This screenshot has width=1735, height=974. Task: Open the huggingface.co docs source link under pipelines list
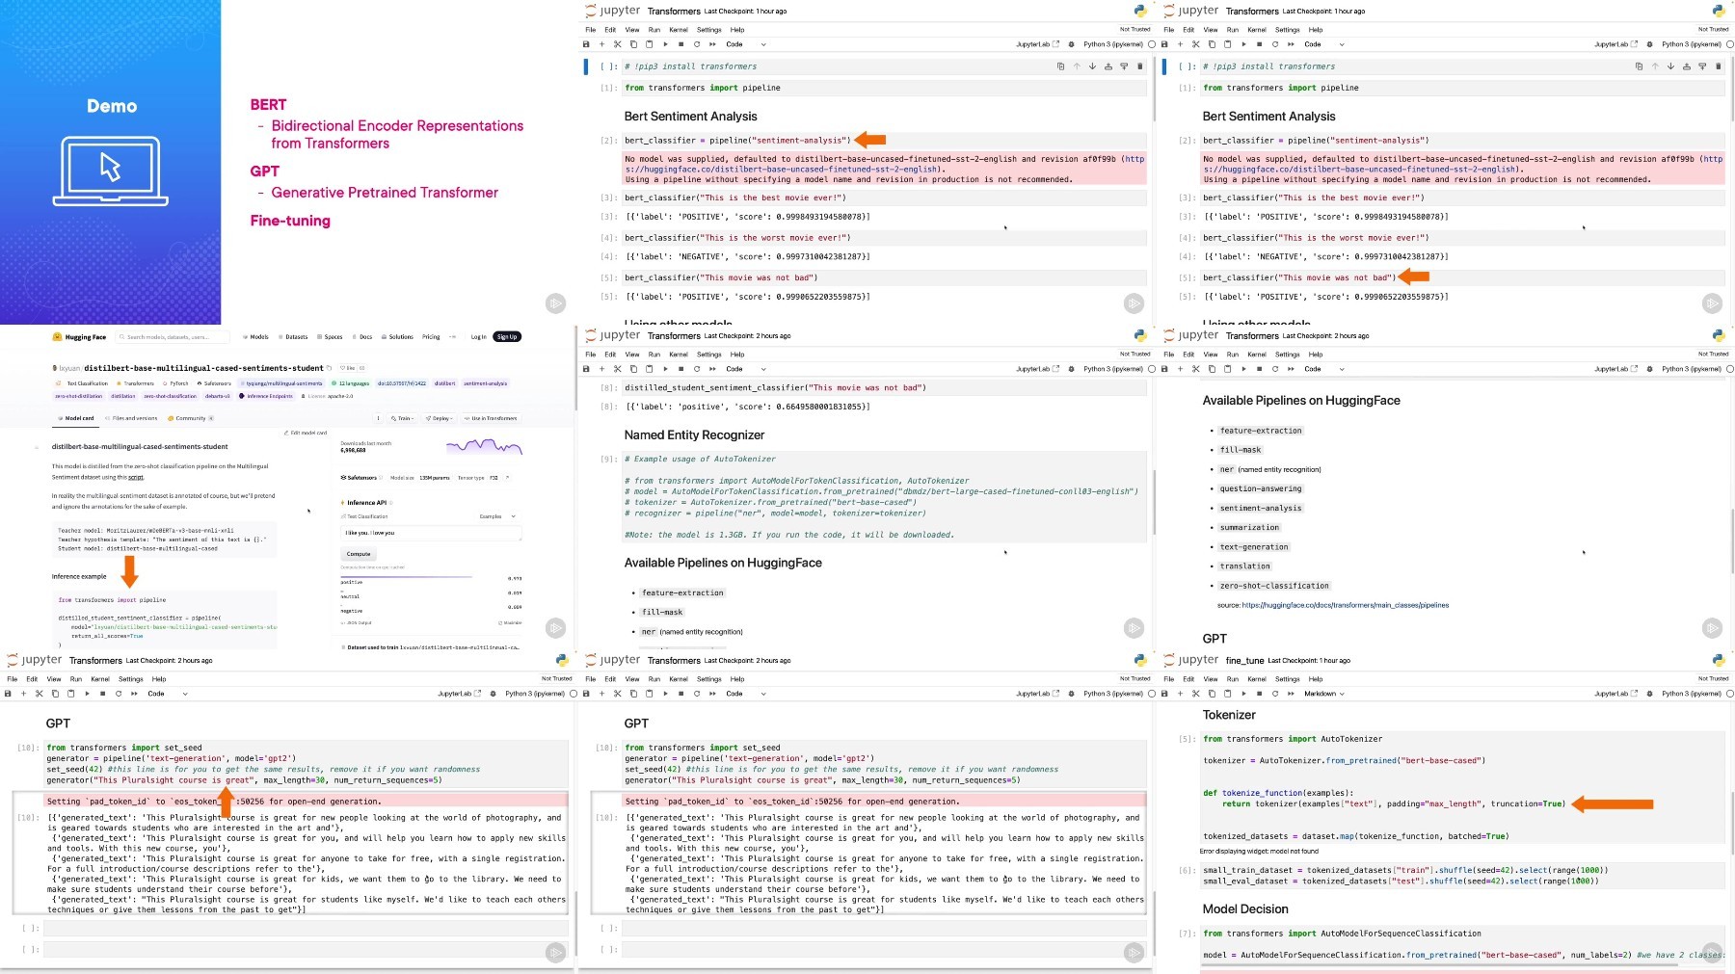[1346, 605]
